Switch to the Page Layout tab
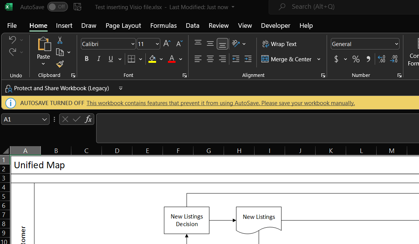 coord(123,26)
